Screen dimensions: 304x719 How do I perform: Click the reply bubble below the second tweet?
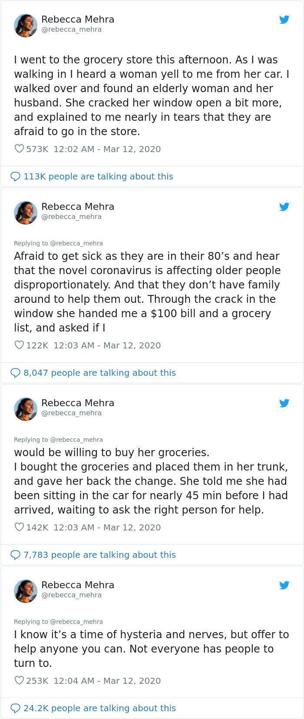(x=16, y=373)
